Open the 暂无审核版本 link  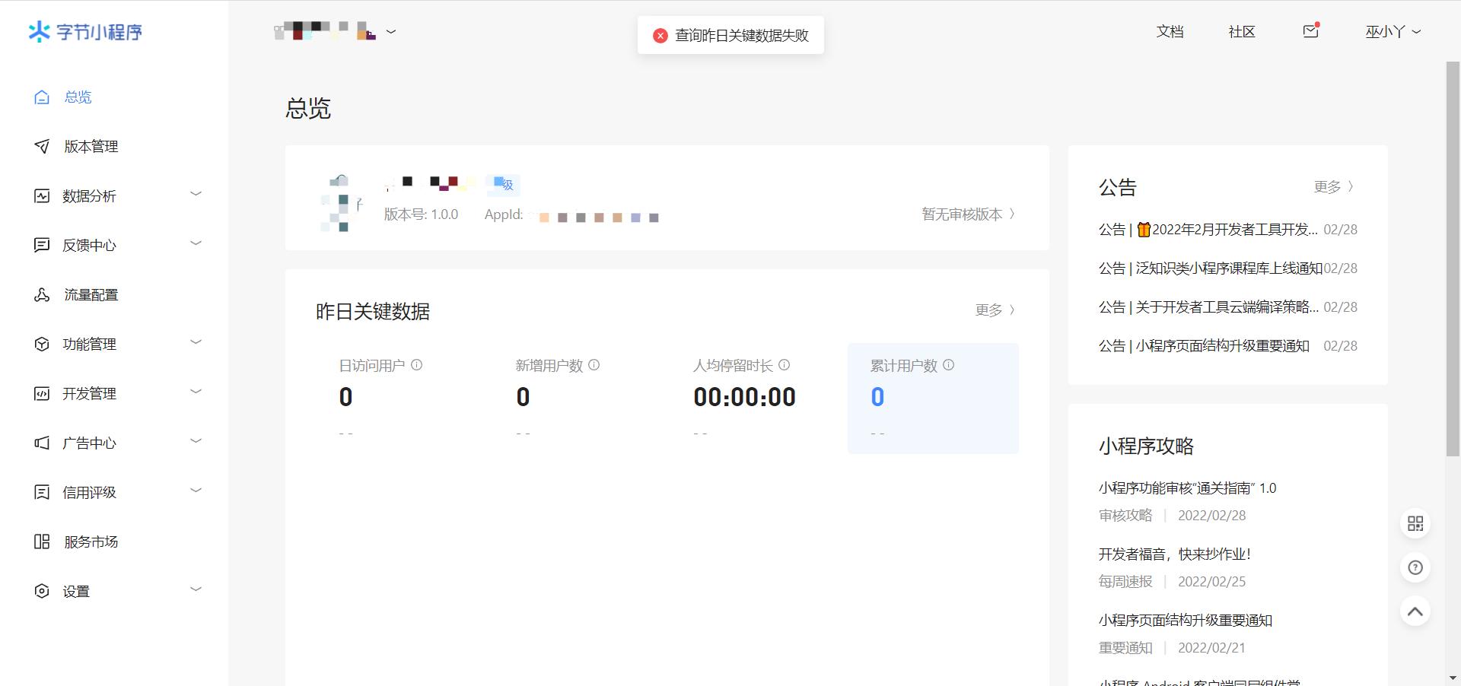[968, 214]
